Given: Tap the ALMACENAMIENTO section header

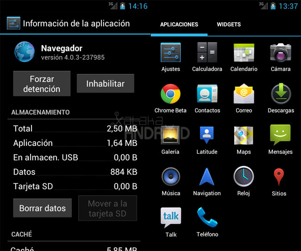Looking at the screenshot, I should (x=40, y=113).
